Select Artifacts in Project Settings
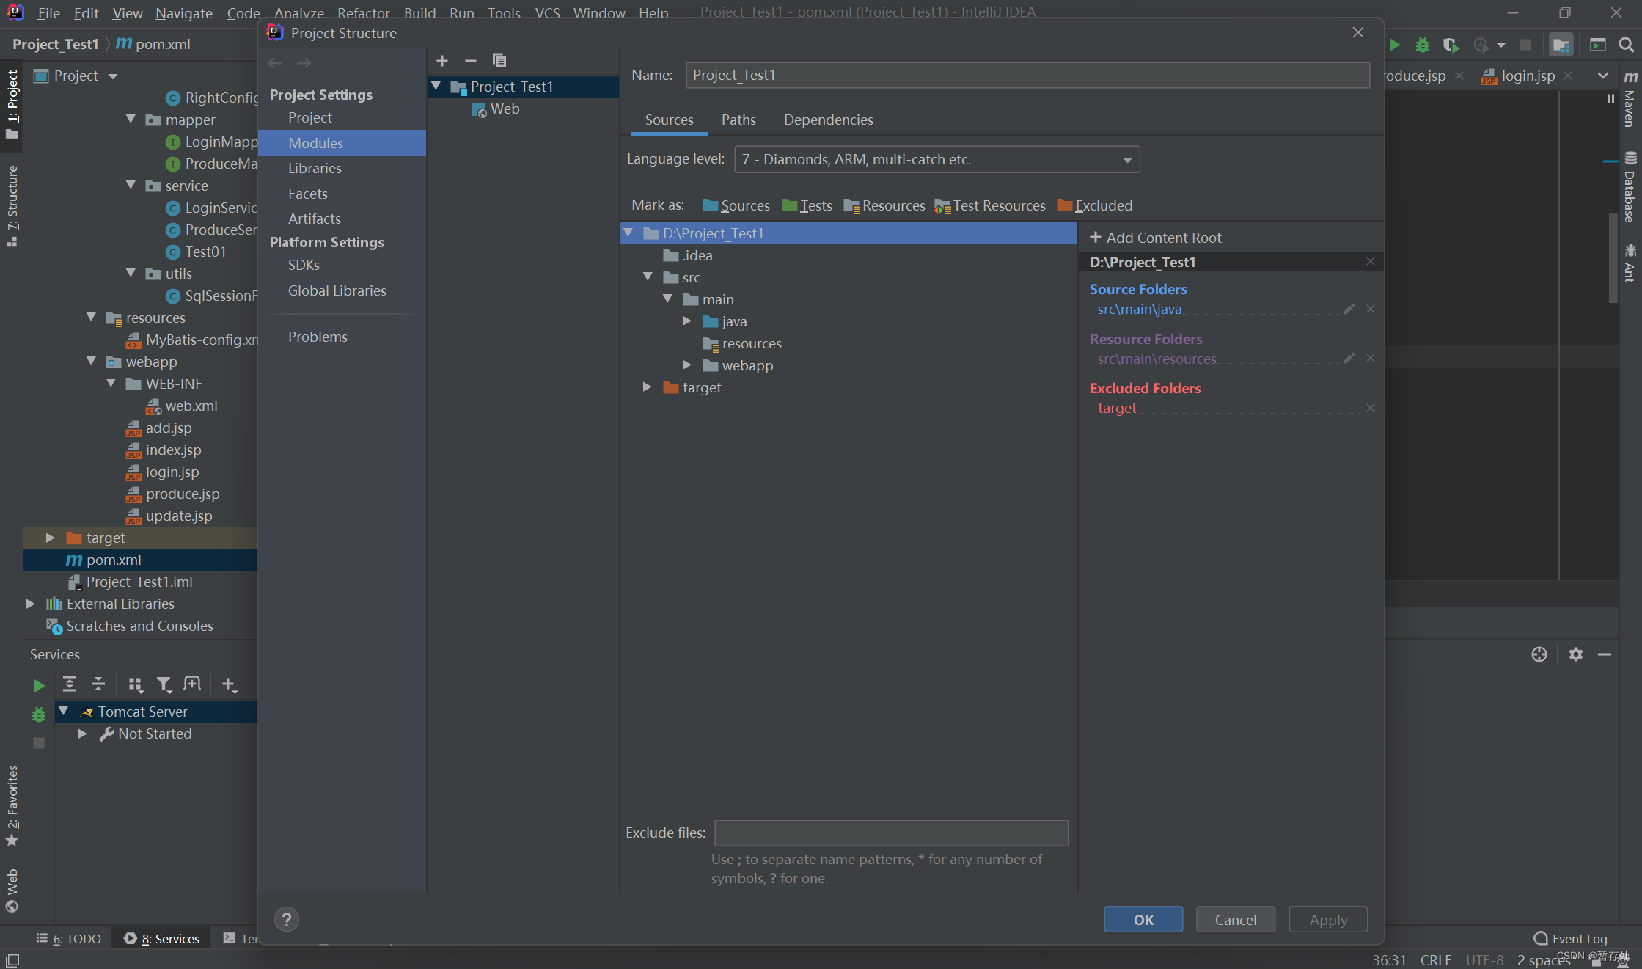 click(x=315, y=219)
